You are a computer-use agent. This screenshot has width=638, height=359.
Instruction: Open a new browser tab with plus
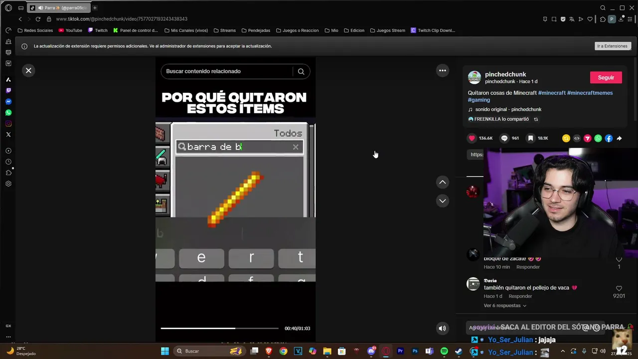95,8
